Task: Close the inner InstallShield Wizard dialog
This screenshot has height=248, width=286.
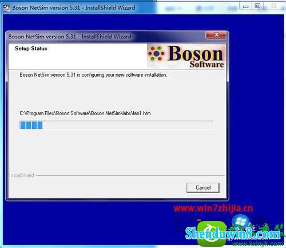Action: (216, 34)
